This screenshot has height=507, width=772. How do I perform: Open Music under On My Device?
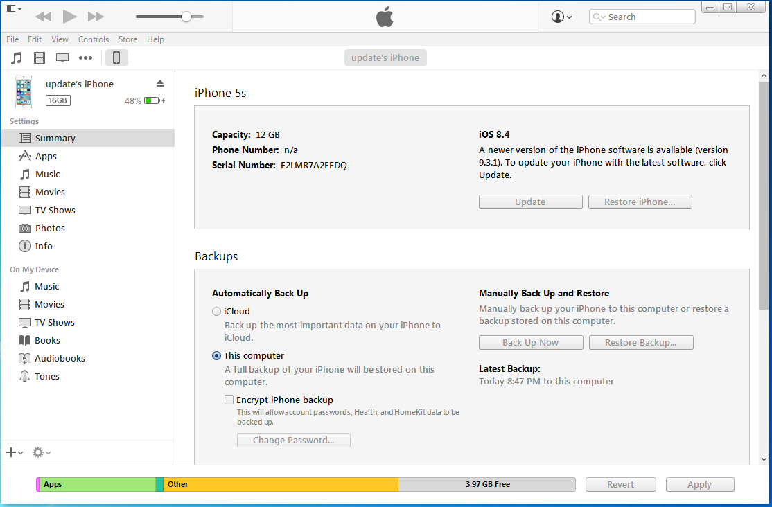pos(88,287)
